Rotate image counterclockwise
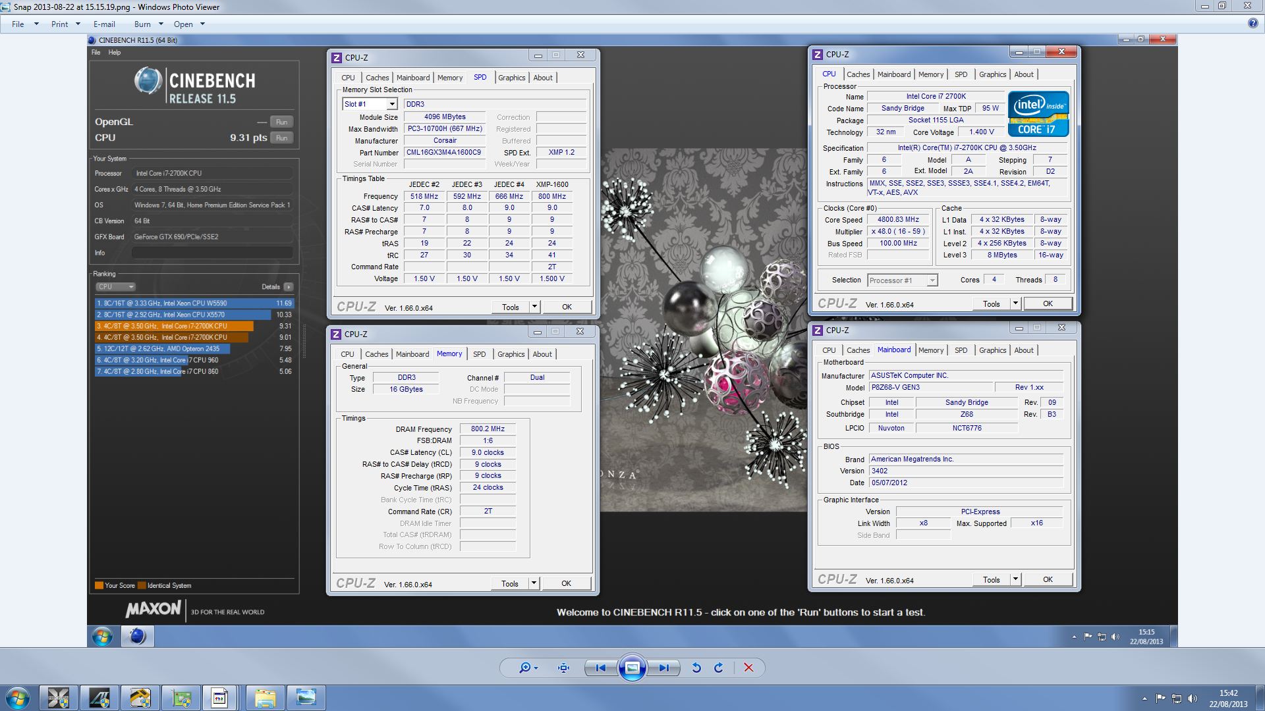 [696, 668]
